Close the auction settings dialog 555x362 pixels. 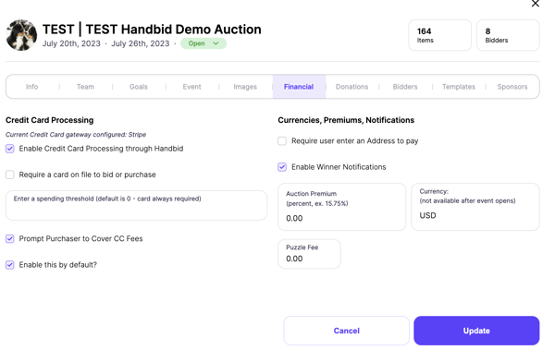point(535,4)
